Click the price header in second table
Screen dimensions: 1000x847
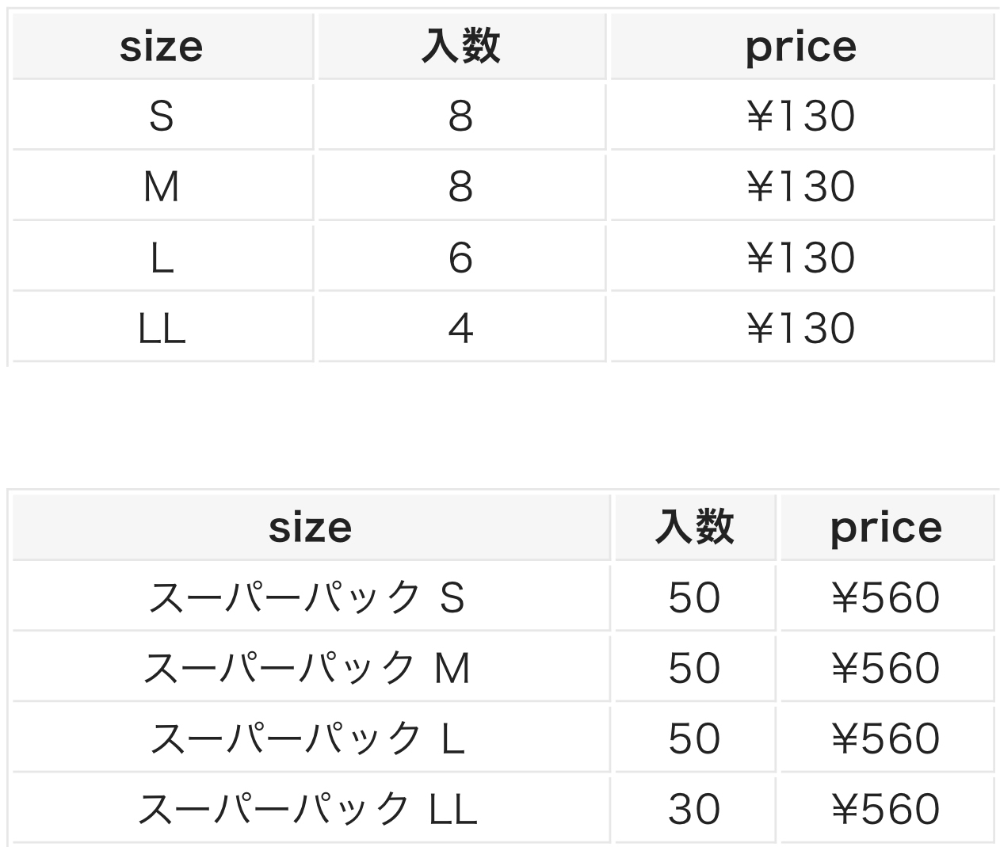click(x=886, y=528)
